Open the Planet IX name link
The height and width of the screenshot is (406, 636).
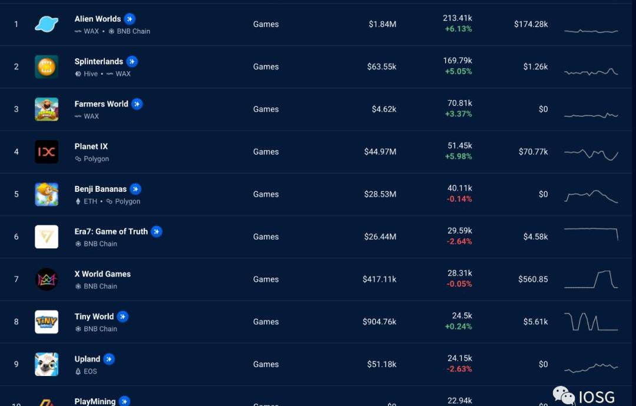tap(91, 147)
